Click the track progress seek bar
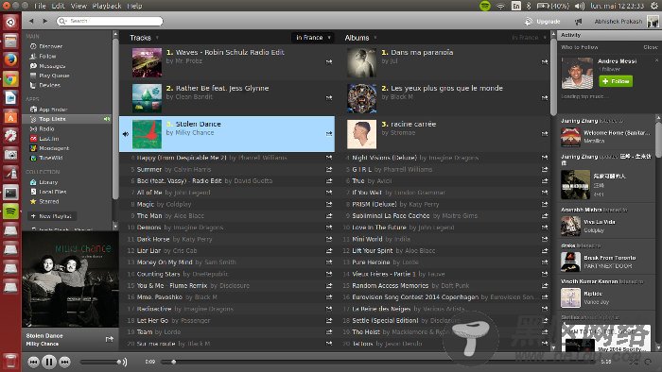Image resolution: width=662 pixels, height=372 pixels. (x=378, y=362)
